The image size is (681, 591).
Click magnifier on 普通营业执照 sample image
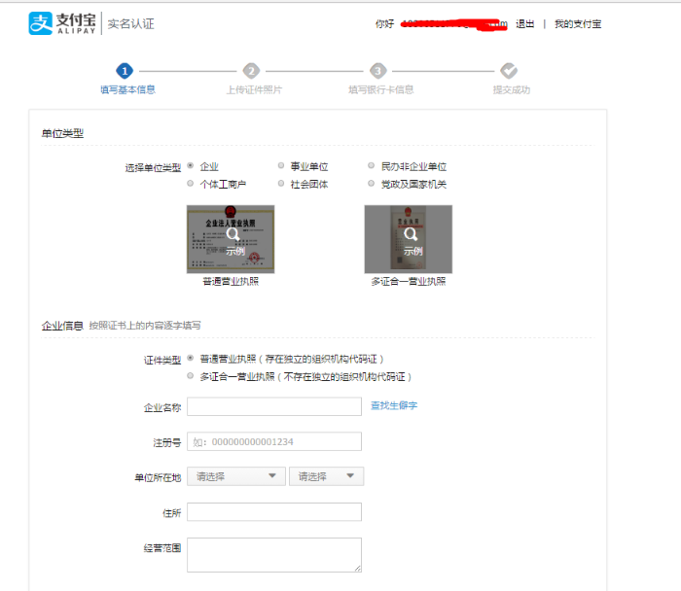tap(233, 234)
